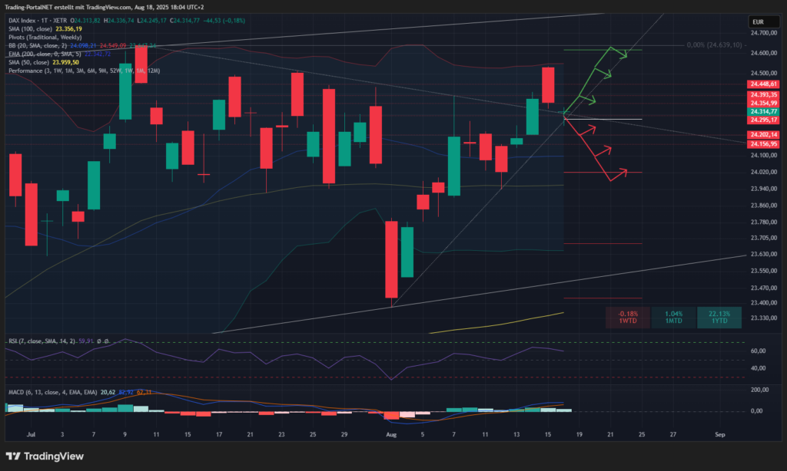Click the 1WTD performance box
The width and height of the screenshot is (787, 471).
(x=626, y=318)
